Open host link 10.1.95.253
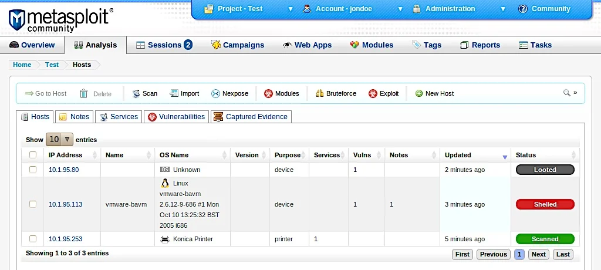The width and height of the screenshot is (601, 270). click(x=66, y=239)
